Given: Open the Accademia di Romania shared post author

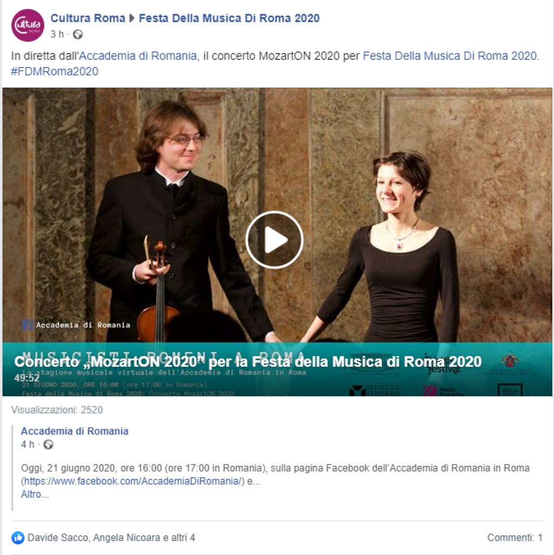Looking at the screenshot, I should click(x=75, y=431).
